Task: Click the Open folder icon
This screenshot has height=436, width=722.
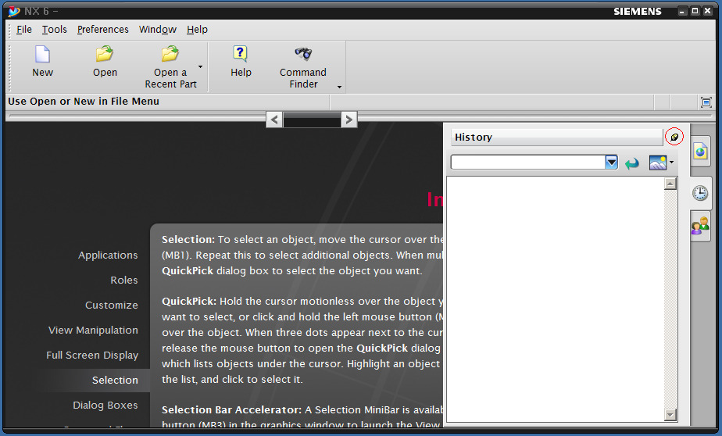Action: click(x=105, y=53)
